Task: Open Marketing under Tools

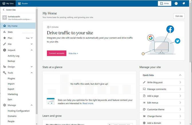Action: click(13, 94)
